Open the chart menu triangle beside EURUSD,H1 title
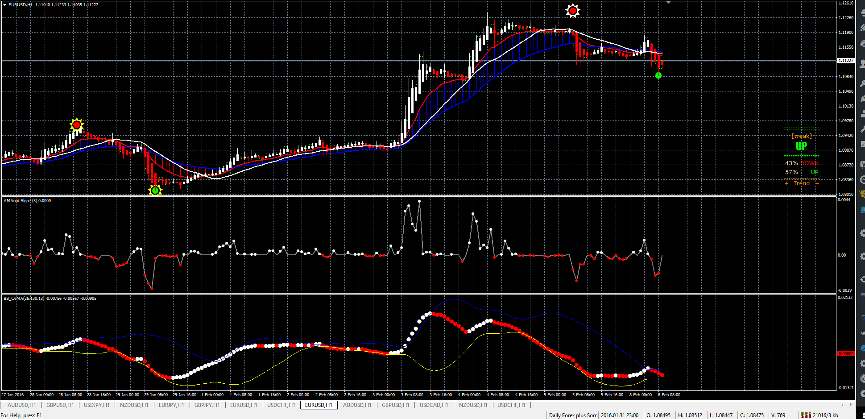865x419 pixels. (4, 4)
